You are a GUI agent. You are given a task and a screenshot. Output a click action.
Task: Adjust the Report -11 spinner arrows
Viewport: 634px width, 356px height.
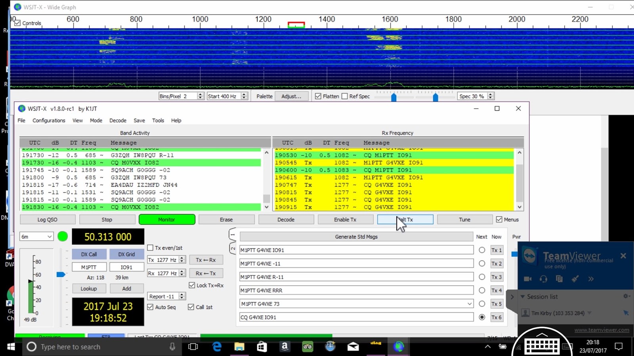[x=182, y=296]
